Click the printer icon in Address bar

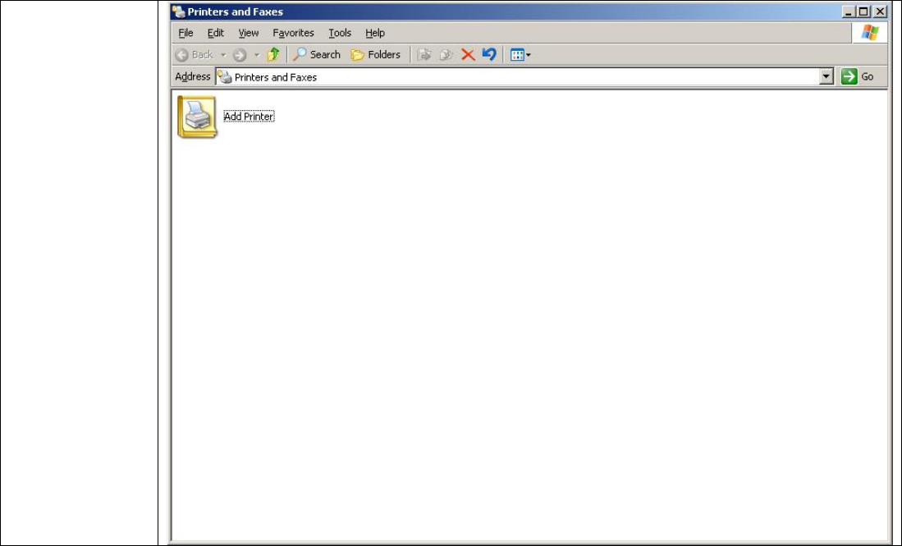point(225,76)
